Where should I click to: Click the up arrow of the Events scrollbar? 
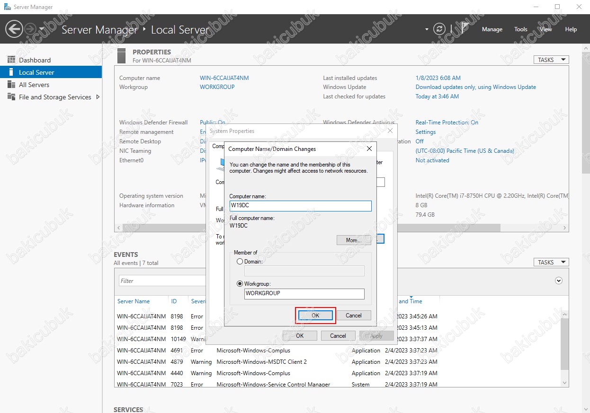564,314
